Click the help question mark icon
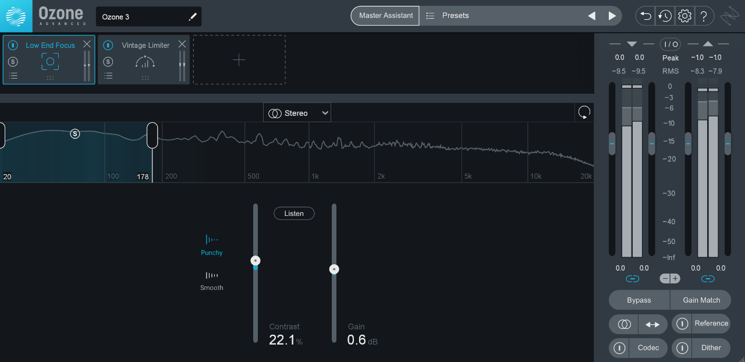This screenshot has height=362, width=745. tap(704, 16)
